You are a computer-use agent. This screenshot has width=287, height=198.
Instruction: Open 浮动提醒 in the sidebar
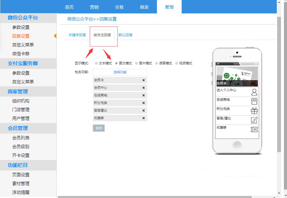(x=21, y=193)
